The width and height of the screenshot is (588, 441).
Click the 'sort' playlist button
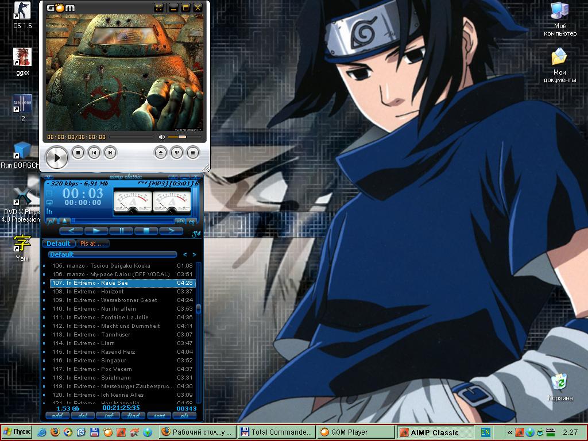tap(159, 416)
